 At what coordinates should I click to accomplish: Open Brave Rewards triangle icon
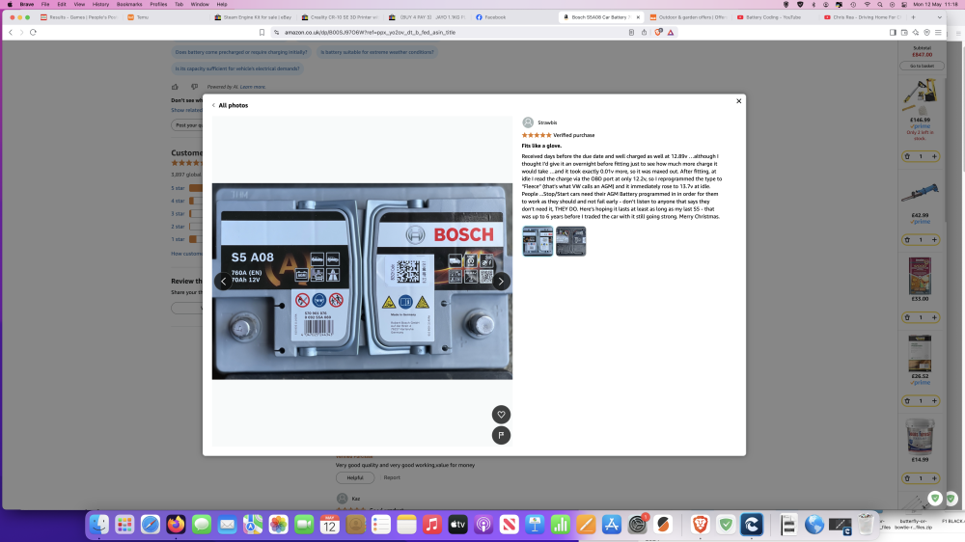(671, 32)
